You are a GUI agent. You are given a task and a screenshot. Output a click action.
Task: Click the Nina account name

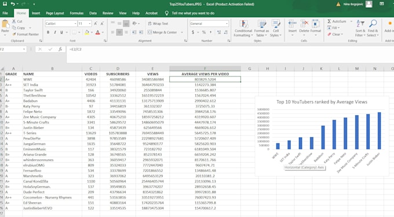(353, 4)
